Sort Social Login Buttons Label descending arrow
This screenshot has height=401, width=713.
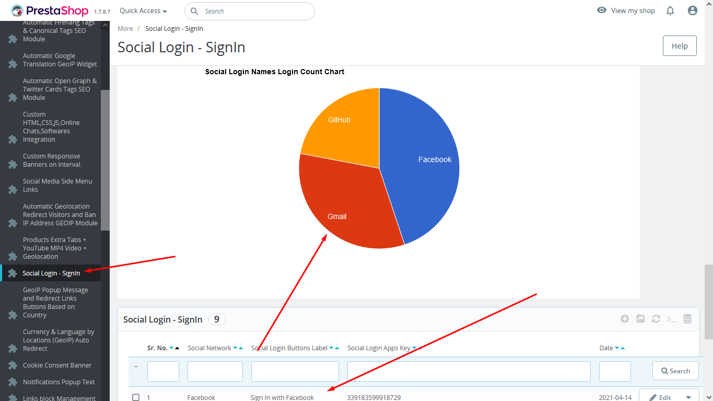coord(331,348)
